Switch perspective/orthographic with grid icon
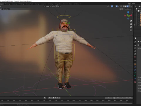Screen dimensions: 141x106 131,30
